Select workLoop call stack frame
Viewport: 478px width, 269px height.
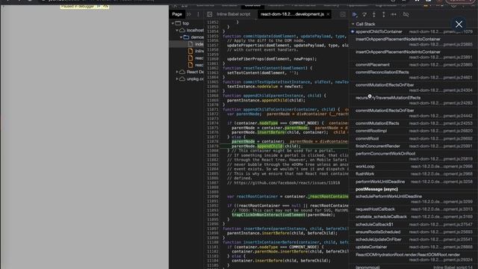click(x=414, y=167)
